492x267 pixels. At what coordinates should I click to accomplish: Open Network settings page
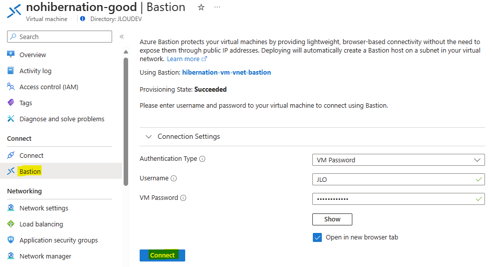pos(44,208)
